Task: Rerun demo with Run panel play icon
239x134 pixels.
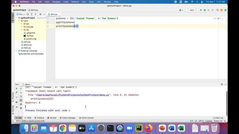Action: [16, 89]
